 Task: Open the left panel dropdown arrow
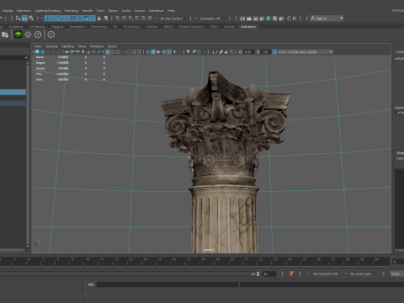pyautogui.click(x=26, y=58)
